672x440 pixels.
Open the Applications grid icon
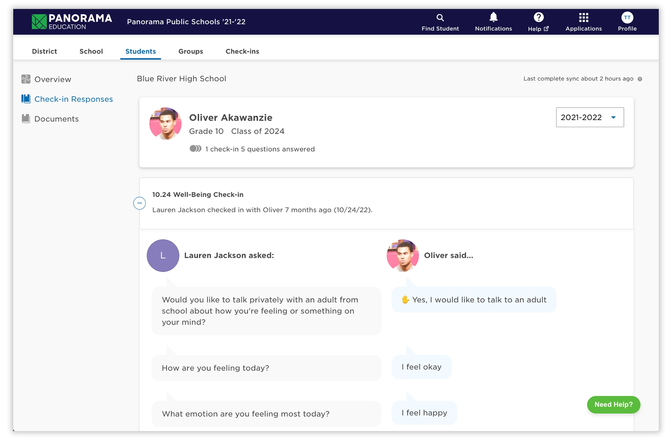coord(583,17)
